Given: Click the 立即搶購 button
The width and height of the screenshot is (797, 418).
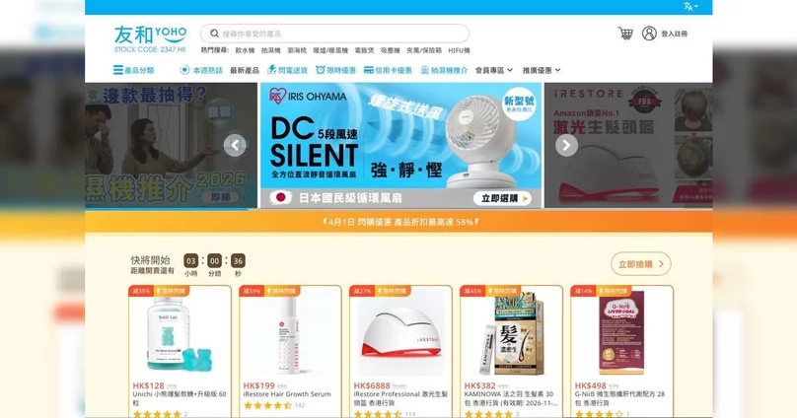Looking at the screenshot, I should pyautogui.click(x=641, y=263).
